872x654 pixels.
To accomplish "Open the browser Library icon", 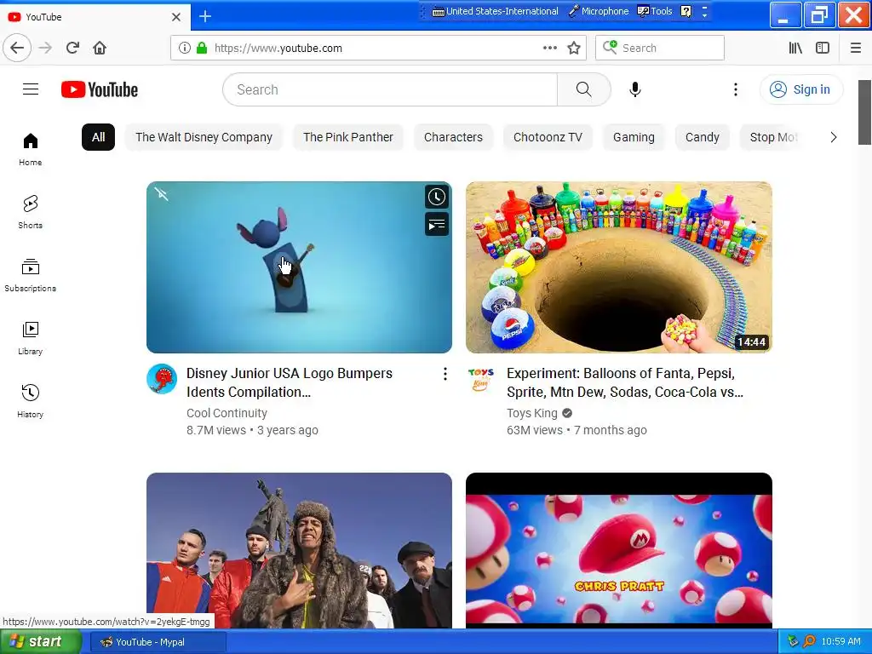I will [795, 48].
